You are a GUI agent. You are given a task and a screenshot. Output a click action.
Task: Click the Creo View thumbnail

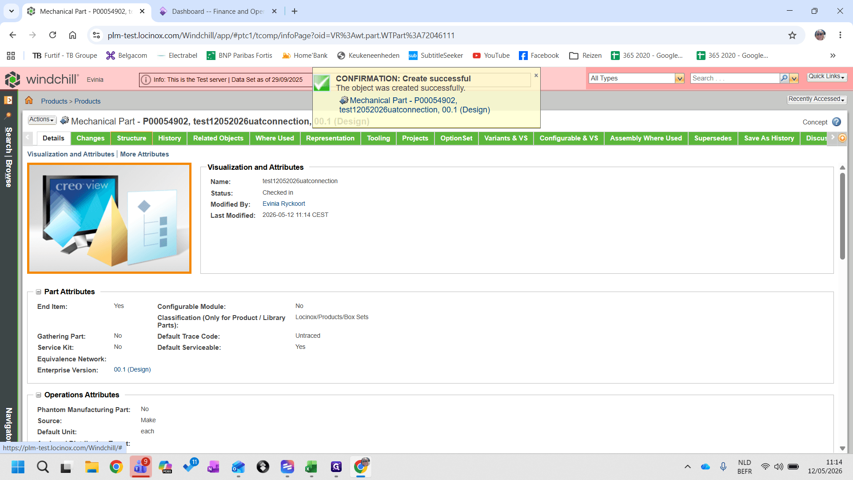coord(109,218)
